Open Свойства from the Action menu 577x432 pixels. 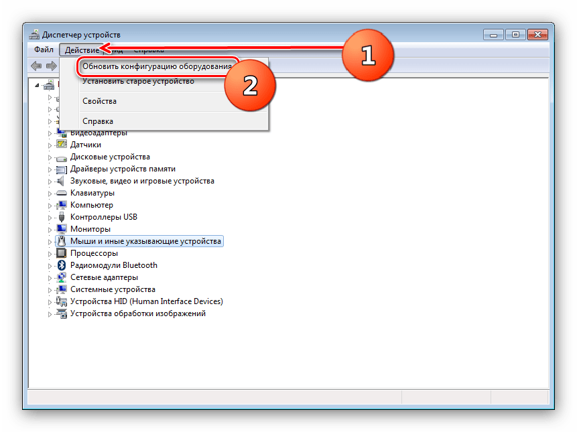coord(99,101)
